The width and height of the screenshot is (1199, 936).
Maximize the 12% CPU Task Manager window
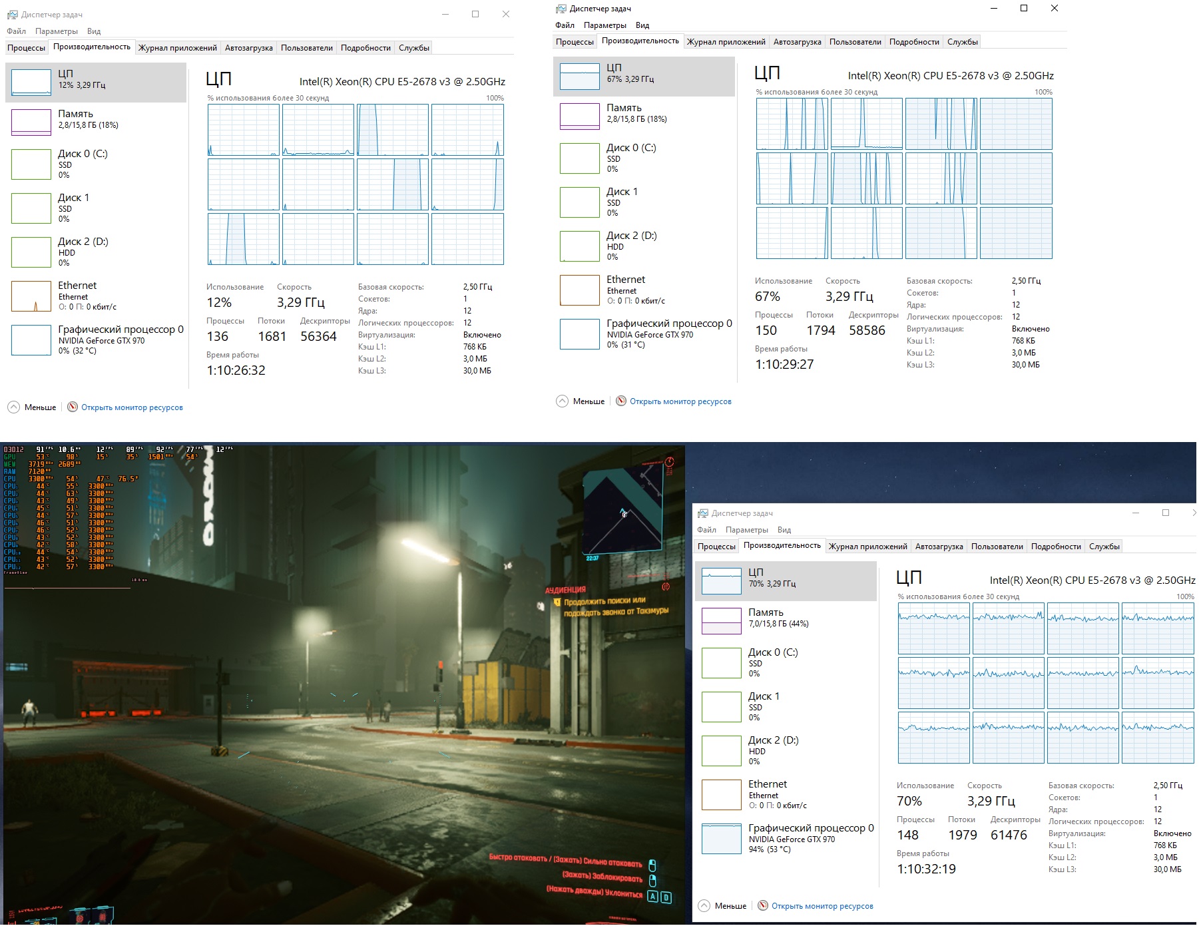(x=475, y=14)
